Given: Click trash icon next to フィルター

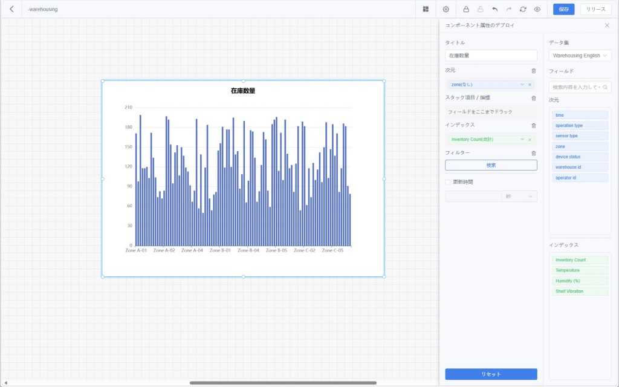Looking at the screenshot, I should (533, 154).
